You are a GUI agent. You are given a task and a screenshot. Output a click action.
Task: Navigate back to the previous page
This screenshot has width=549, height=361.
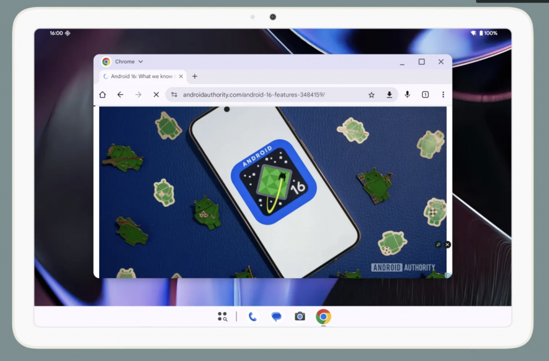[x=120, y=94]
